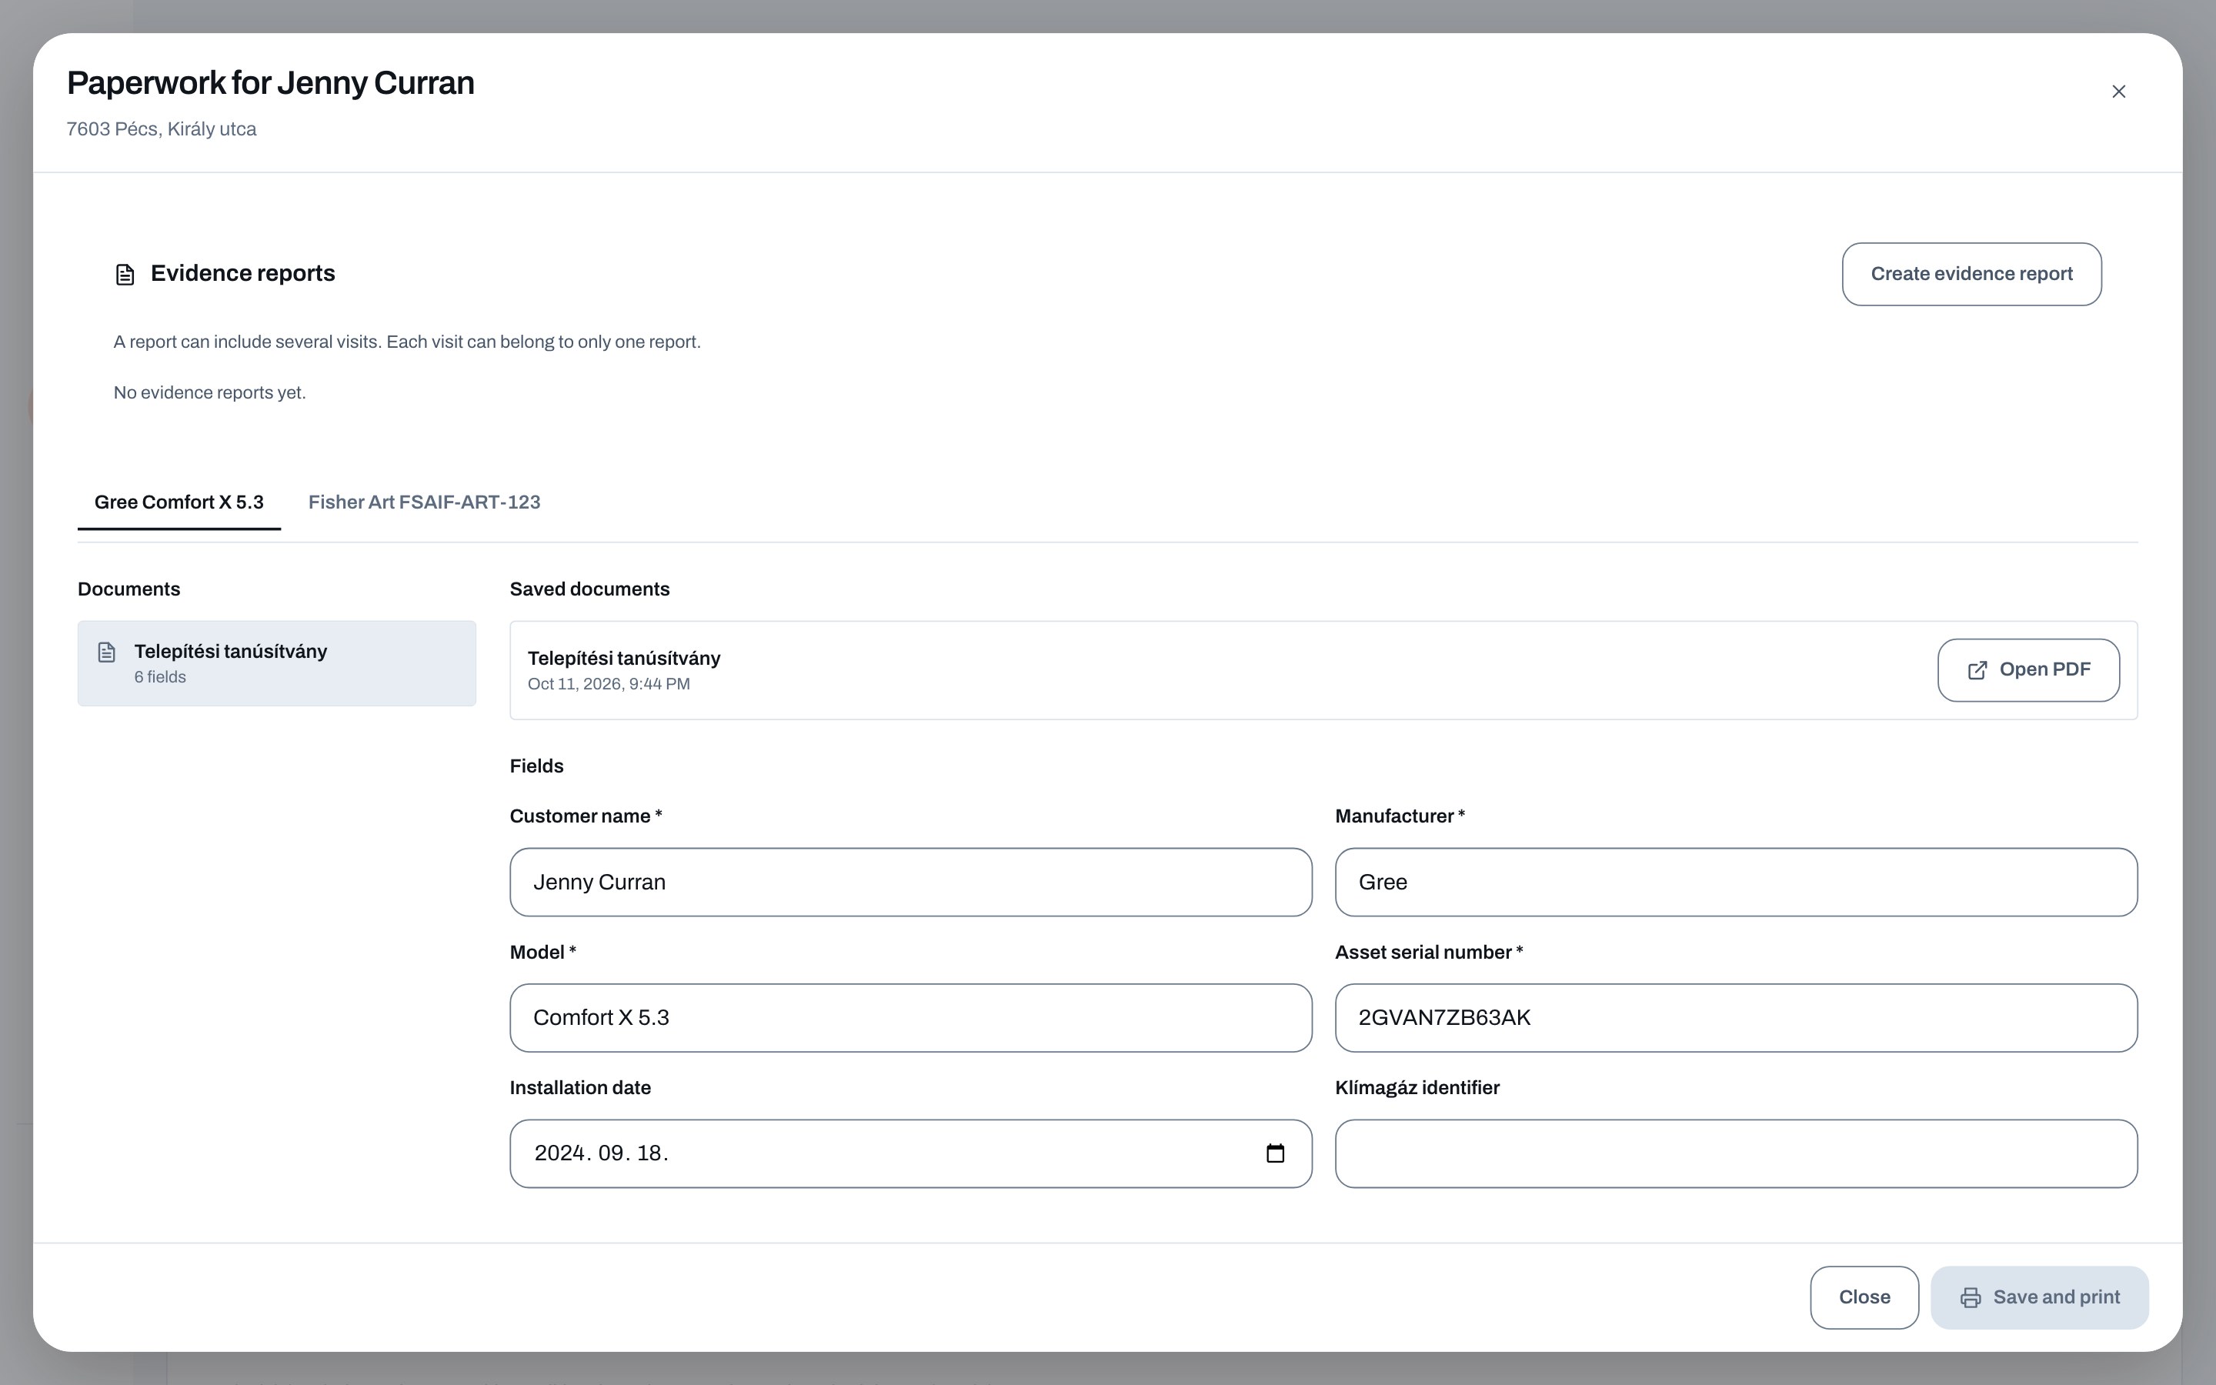2216x1385 pixels.
Task: Click the Fields section heading
Action: tap(536, 766)
